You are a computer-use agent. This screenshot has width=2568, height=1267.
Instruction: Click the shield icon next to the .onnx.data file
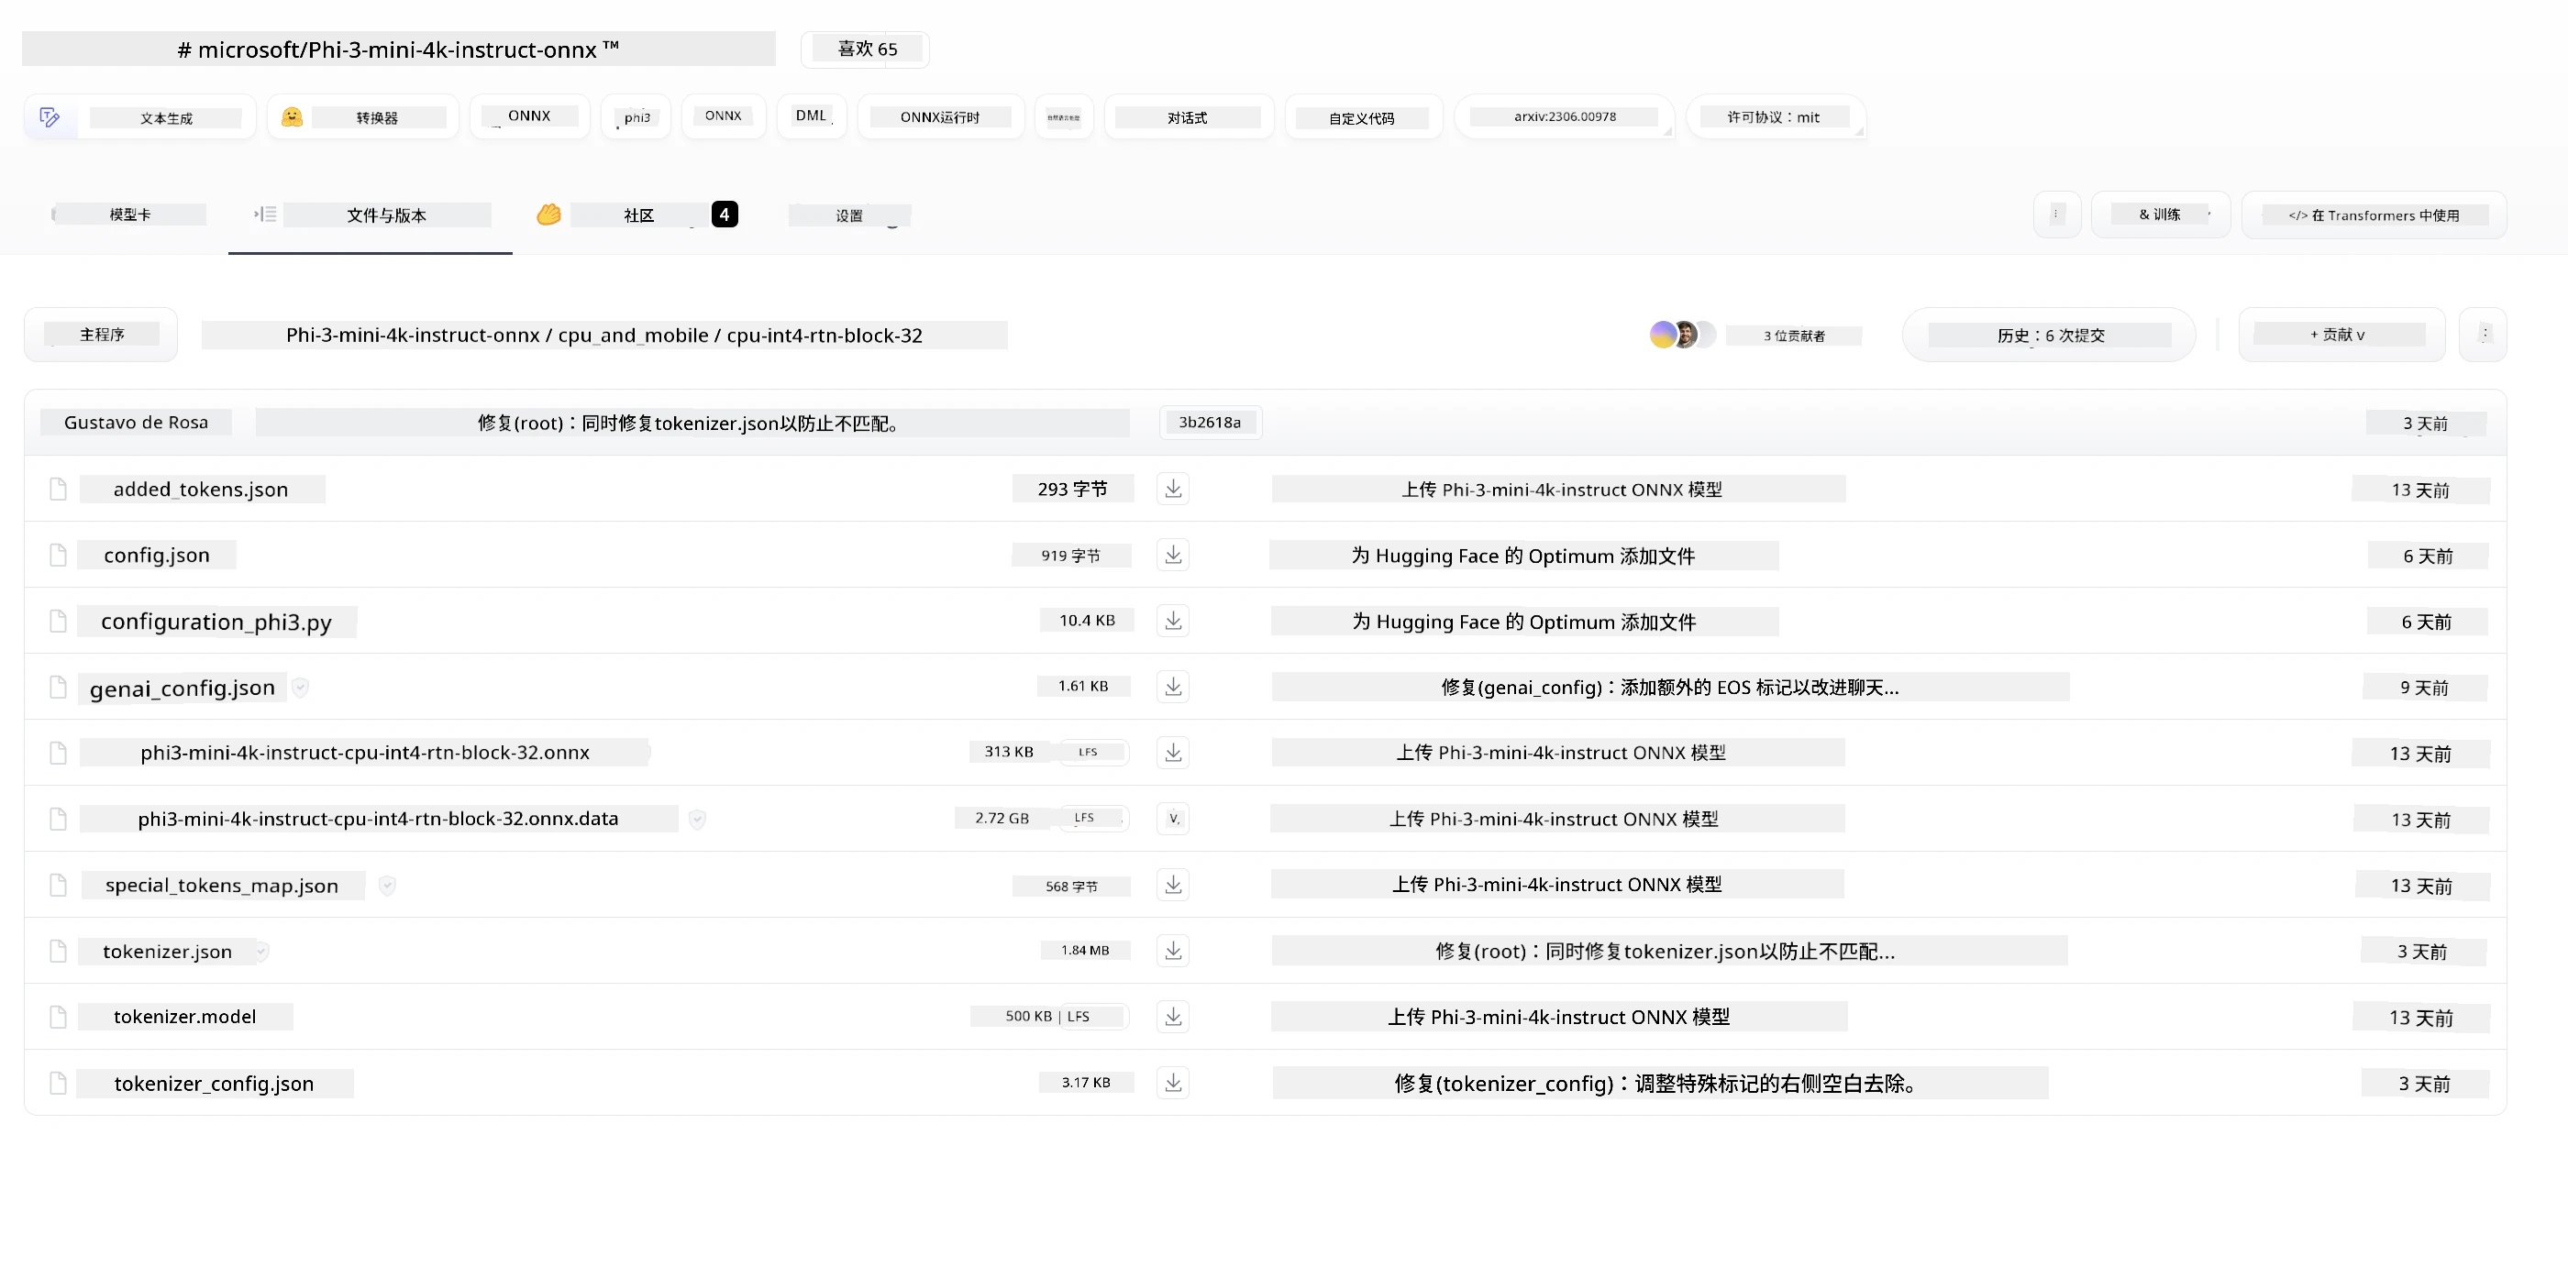pos(697,819)
